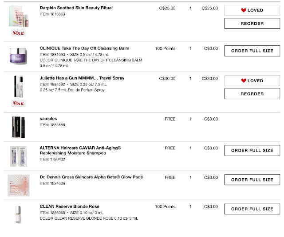Toggle the Loved heart for Darphin Beauty Ritual
The image size is (284, 237).
(x=252, y=10)
